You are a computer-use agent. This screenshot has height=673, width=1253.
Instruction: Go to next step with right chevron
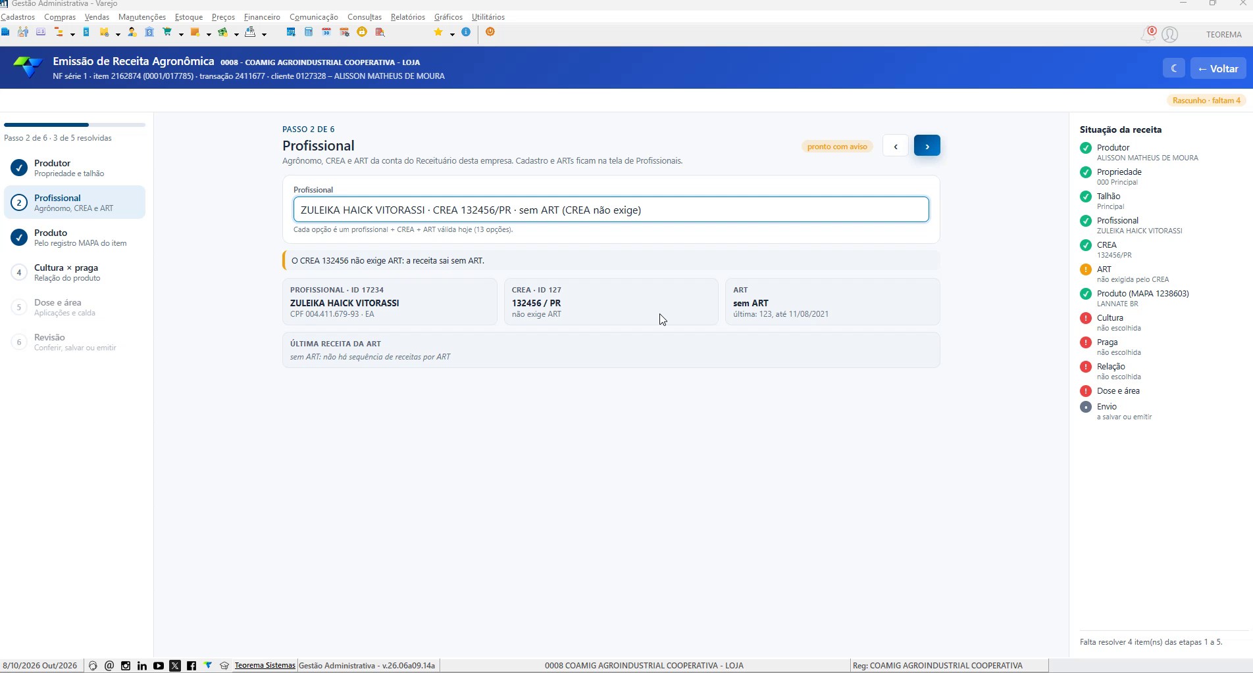tap(927, 146)
